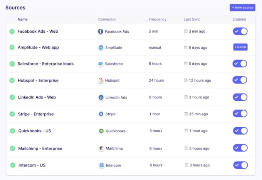Open the Salesforce - Enterprise leads source
The image size is (262, 180).
point(45,64)
